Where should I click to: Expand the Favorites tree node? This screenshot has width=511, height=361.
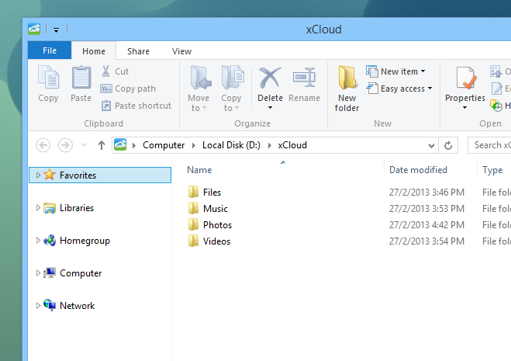pyautogui.click(x=38, y=175)
